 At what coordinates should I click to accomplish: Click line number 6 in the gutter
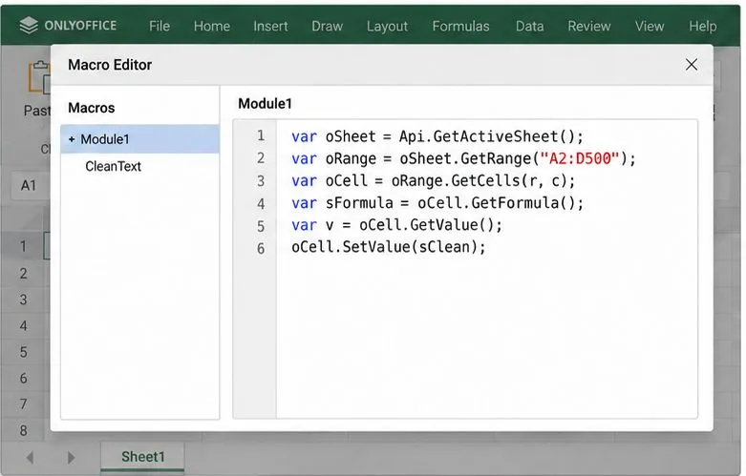(261, 248)
